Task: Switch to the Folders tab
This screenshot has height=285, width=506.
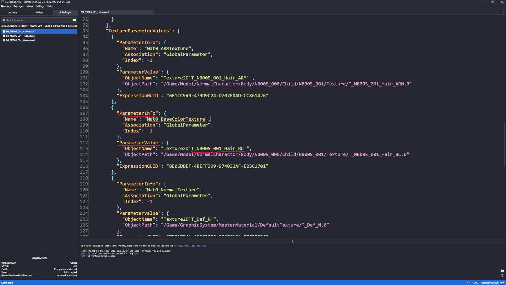Action: point(39,12)
